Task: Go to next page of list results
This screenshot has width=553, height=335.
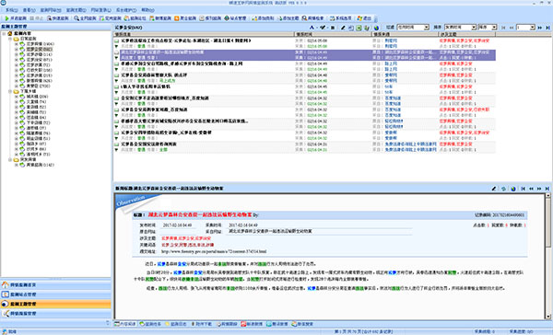Action: [x=539, y=28]
